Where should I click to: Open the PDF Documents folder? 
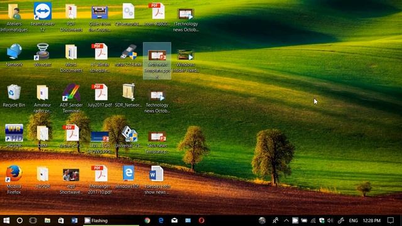pyautogui.click(x=71, y=18)
